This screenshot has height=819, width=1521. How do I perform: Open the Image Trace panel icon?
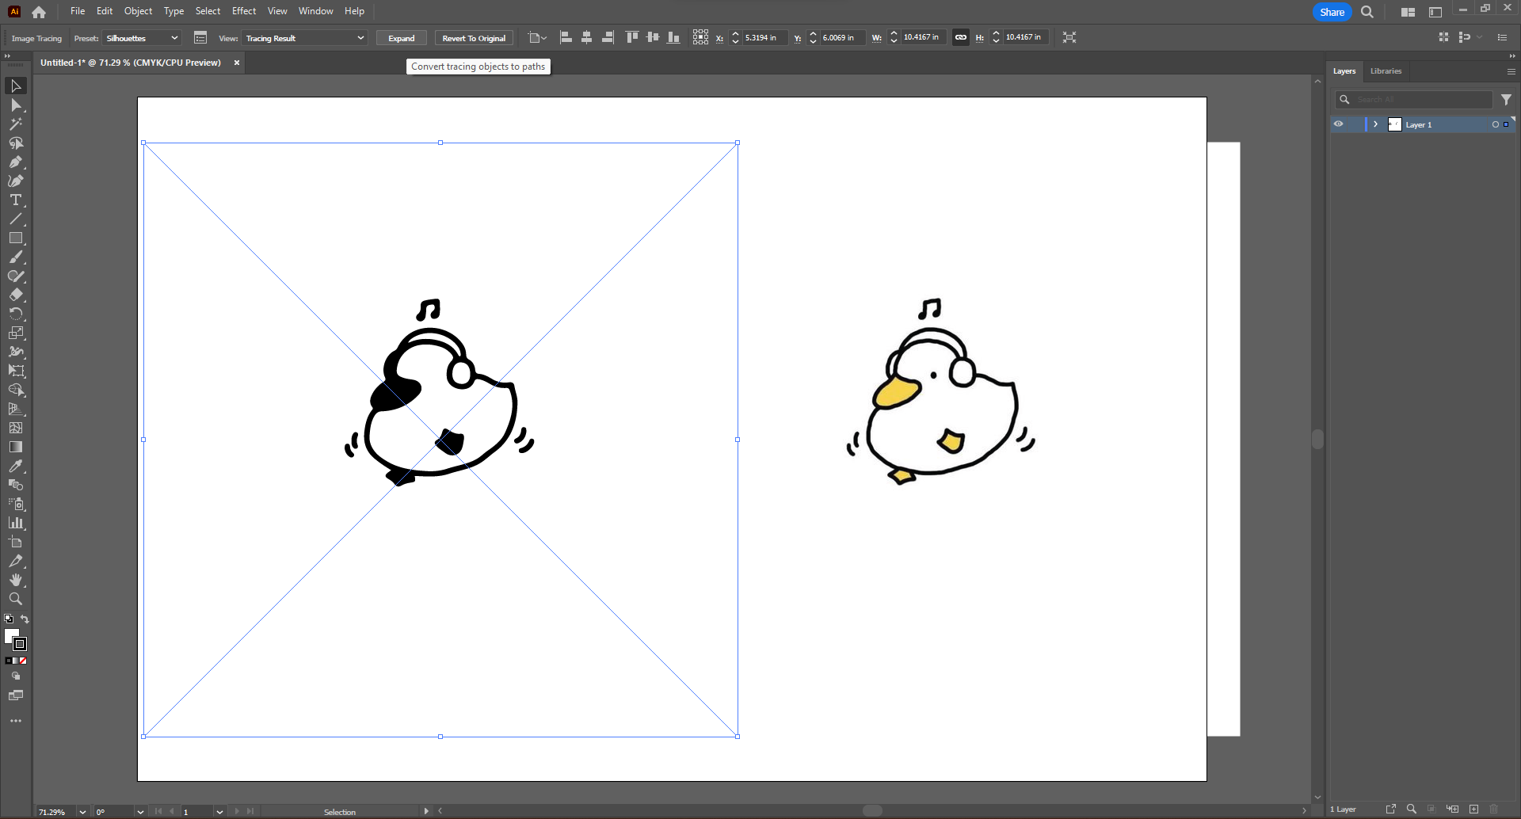coord(200,37)
